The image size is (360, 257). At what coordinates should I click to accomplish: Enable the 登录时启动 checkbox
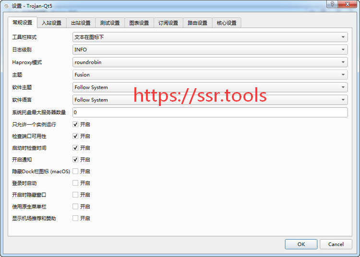pos(75,183)
